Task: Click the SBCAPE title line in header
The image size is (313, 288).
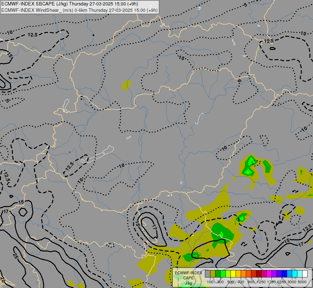Action: coord(69,4)
